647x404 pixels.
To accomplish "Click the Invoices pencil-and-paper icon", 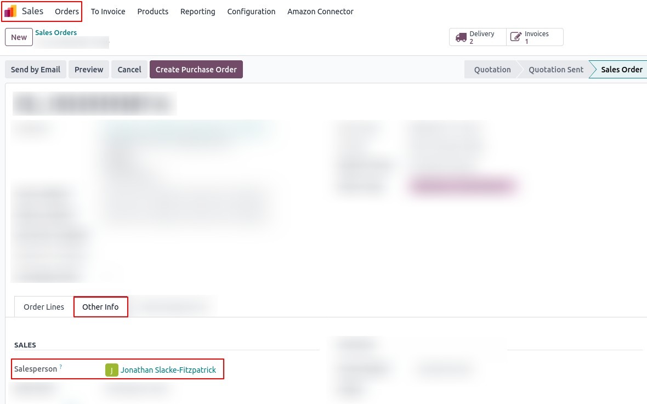I will click(515, 37).
